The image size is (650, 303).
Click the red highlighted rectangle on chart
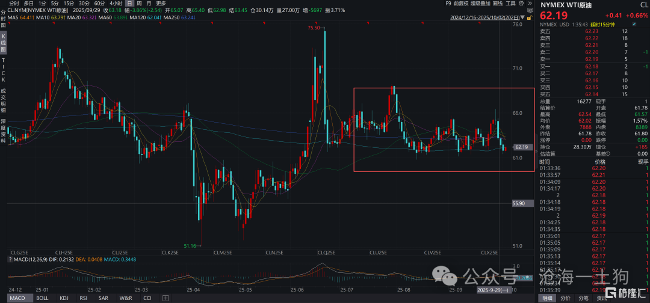(444, 129)
